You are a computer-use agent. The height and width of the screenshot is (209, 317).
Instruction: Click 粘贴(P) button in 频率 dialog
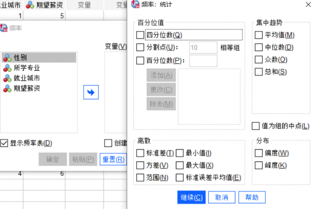(x=83, y=159)
